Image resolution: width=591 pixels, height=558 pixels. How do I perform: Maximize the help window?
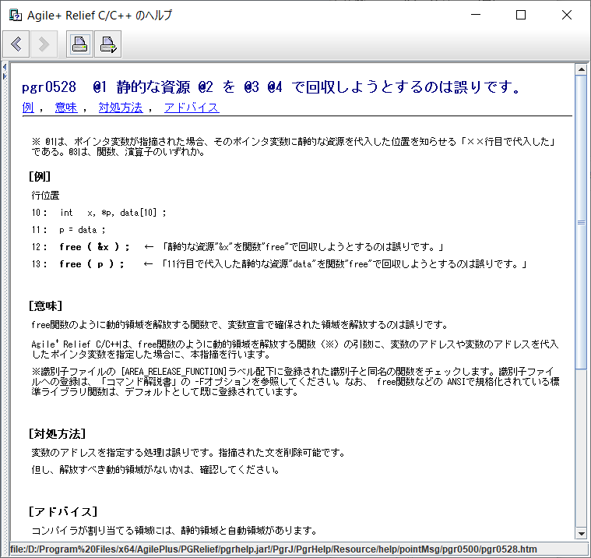pos(521,15)
